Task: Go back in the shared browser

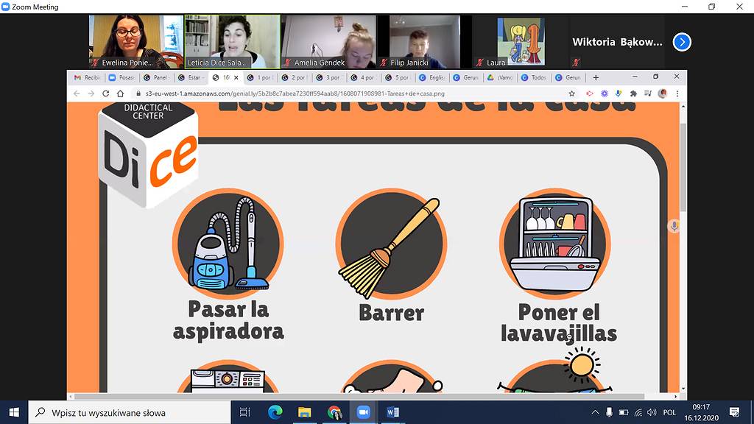Action: click(x=77, y=93)
